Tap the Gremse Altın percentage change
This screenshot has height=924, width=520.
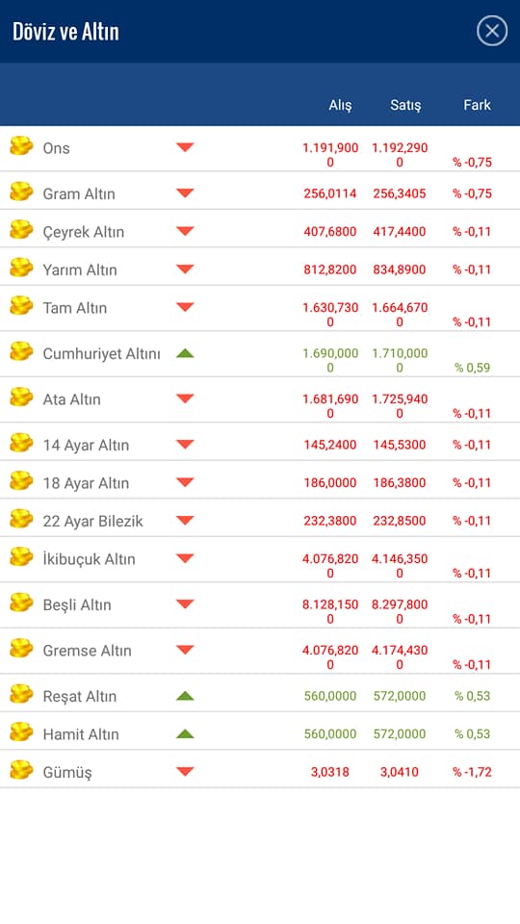[472, 665]
